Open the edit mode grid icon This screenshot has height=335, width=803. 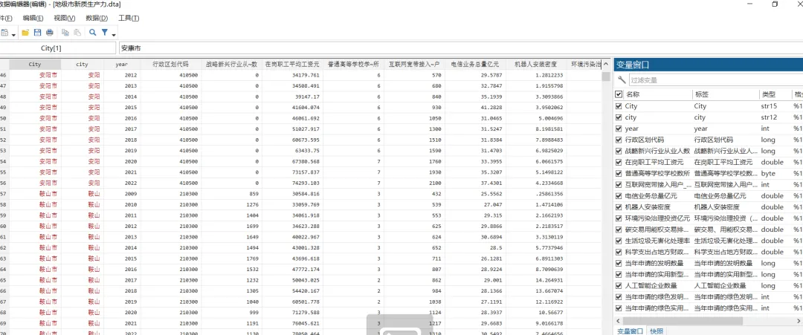coord(4,33)
